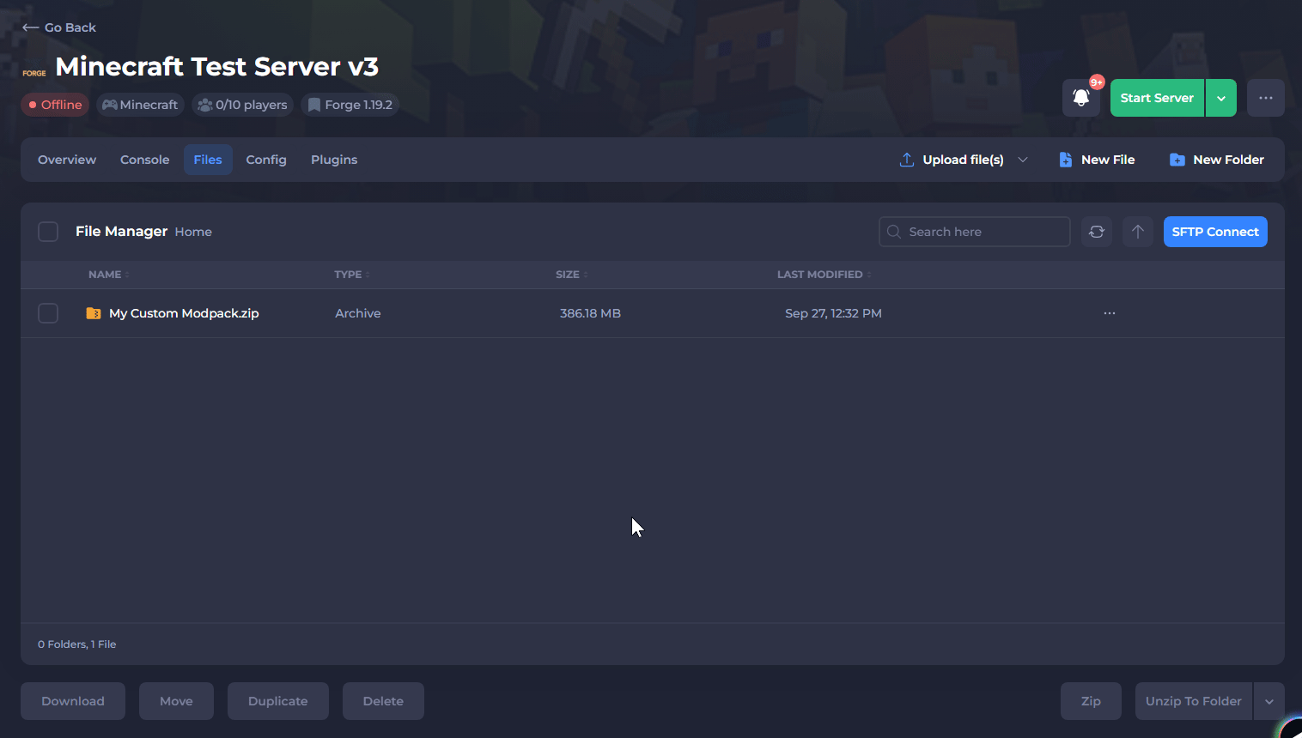This screenshot has height=738, width=1302.
Task: Expand the Upload file(s) dropdown
Action: click(1023, 160)
